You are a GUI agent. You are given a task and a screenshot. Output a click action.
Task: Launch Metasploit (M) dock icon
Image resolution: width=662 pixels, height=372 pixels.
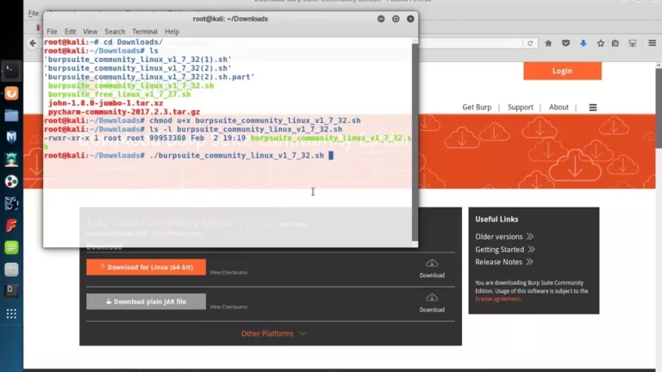coord(11,137)
